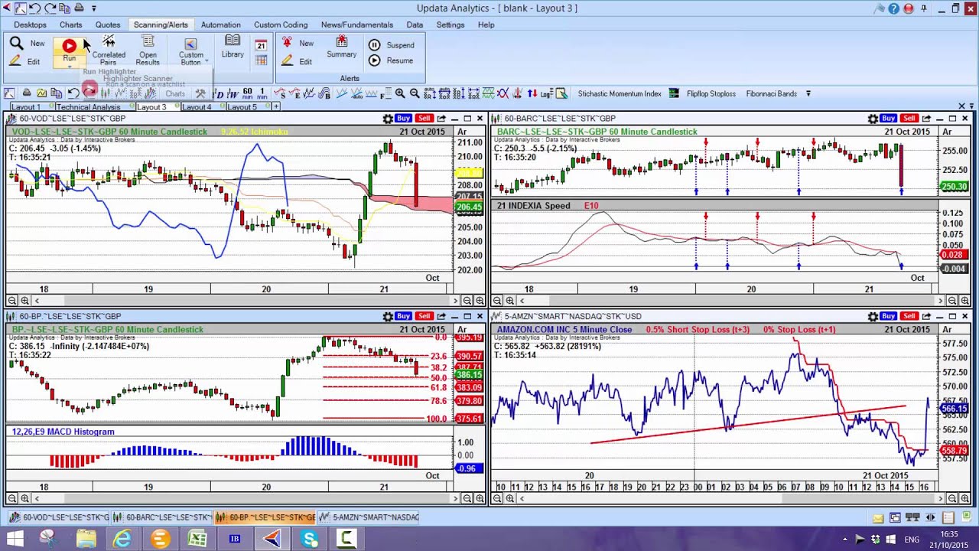Viewport: 979px width, 551px height.
Task: Click Buy on the BP chart
Action: (x=403, y=316)
